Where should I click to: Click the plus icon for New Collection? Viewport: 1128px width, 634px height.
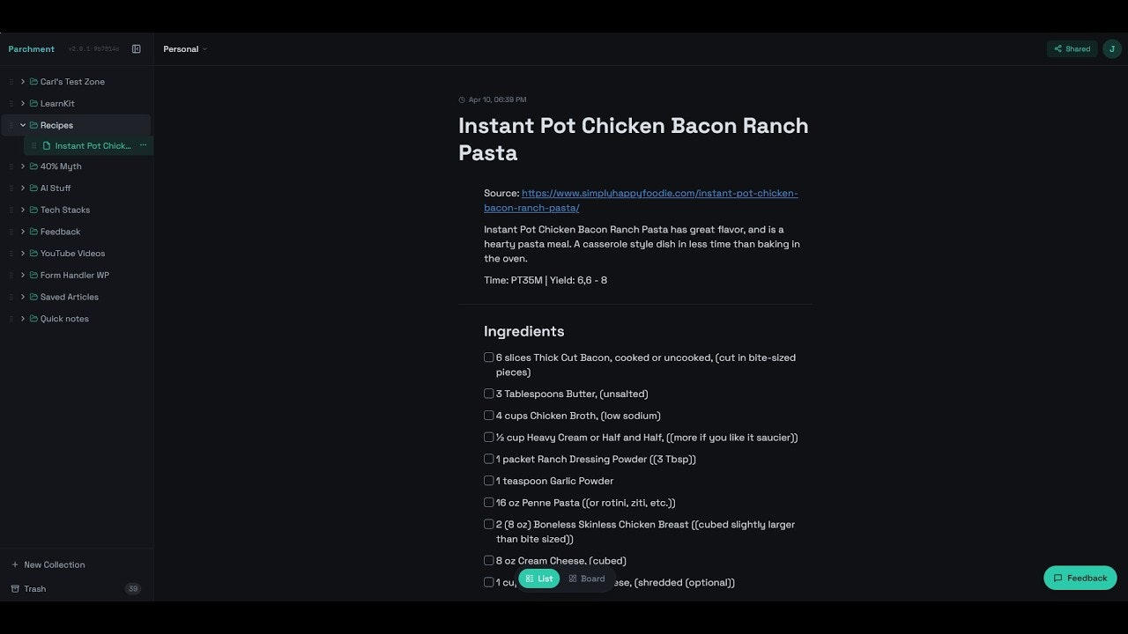[x=15, y=565]
